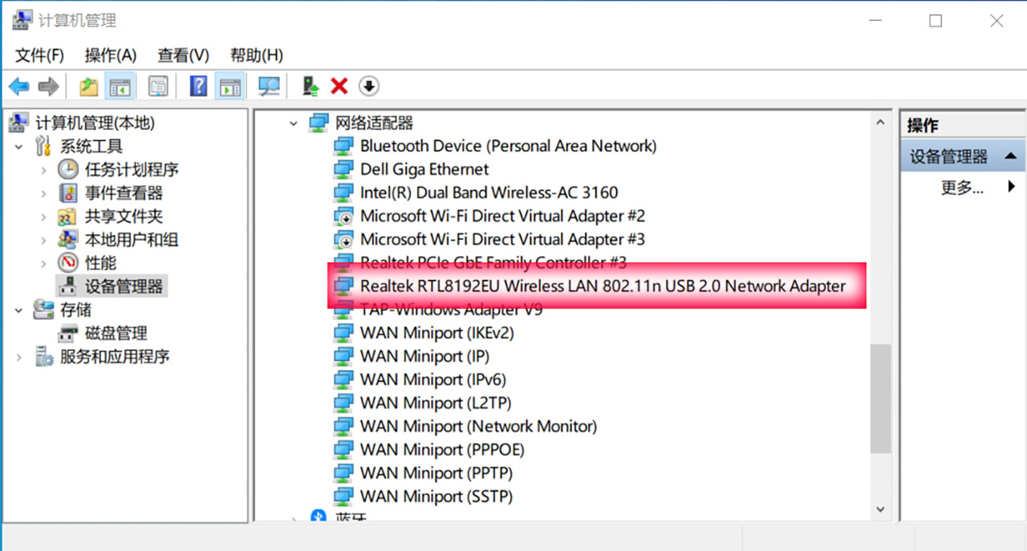Toggle the console tree pane visibility
The height and width of the screenshot is (551, 1027).
click(120, 87)
